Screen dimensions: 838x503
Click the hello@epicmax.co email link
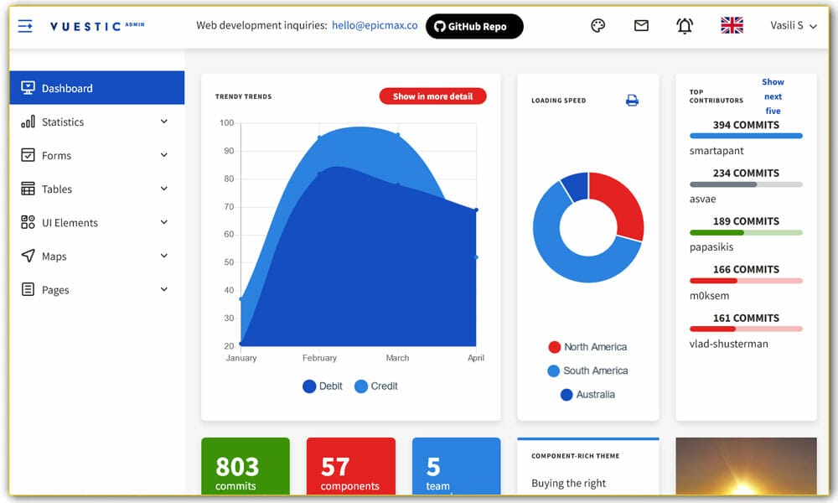[x=375, y=26]
